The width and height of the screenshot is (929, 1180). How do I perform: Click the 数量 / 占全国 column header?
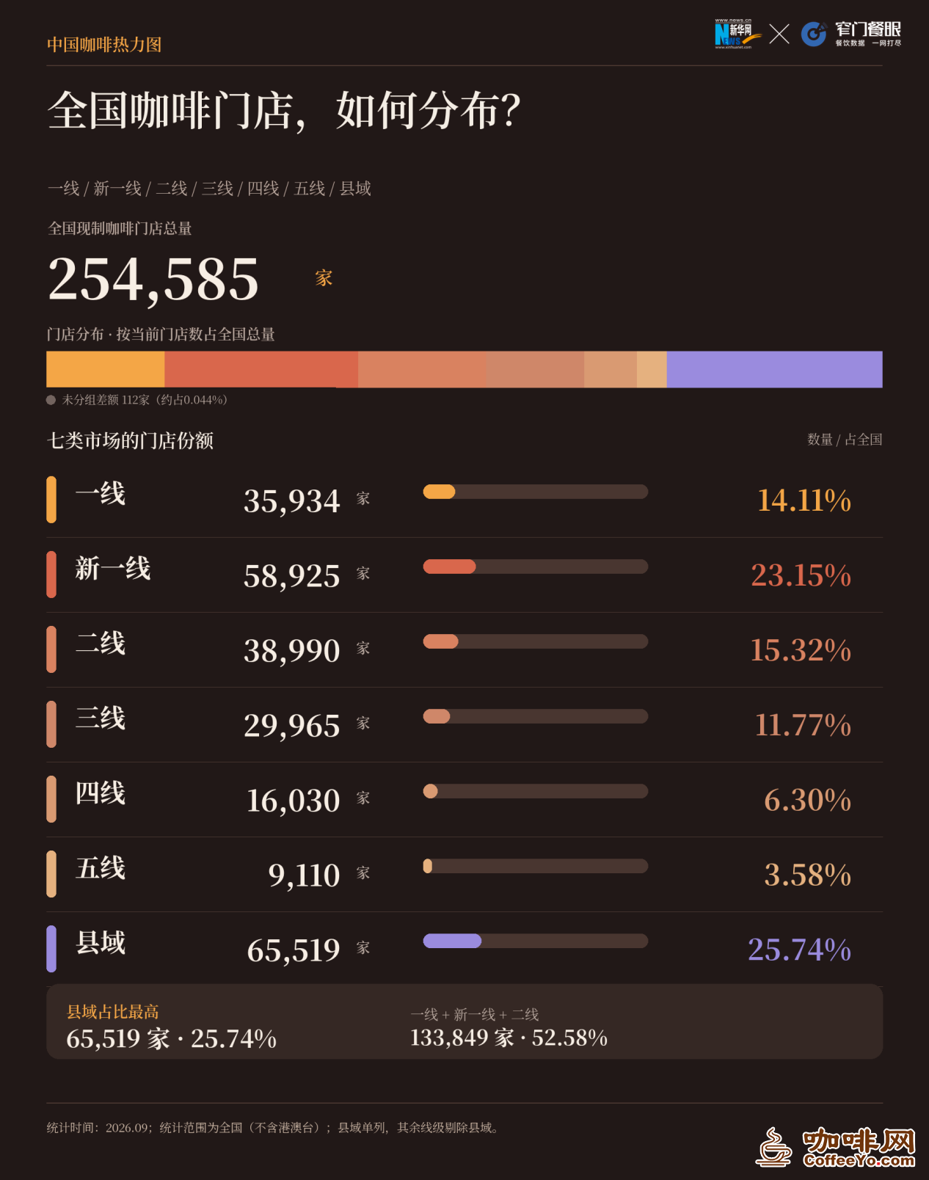845,440
